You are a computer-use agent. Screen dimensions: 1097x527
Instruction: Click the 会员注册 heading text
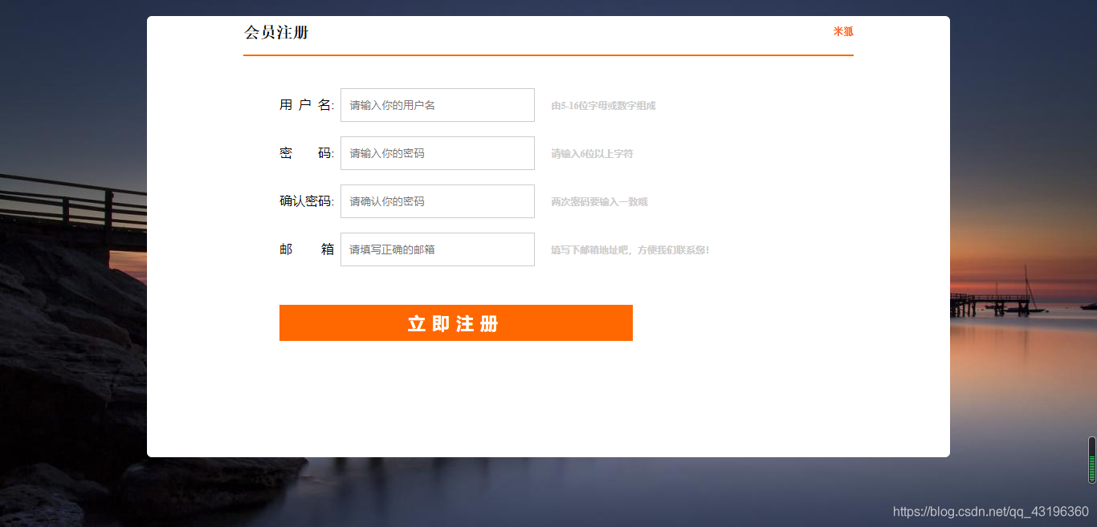[276, 33]
